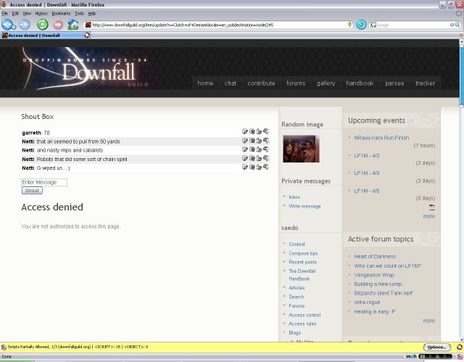The width and height of the screenshot is (464, 362).
Task: Go back with the browser Back arrow
Action: 8,25
